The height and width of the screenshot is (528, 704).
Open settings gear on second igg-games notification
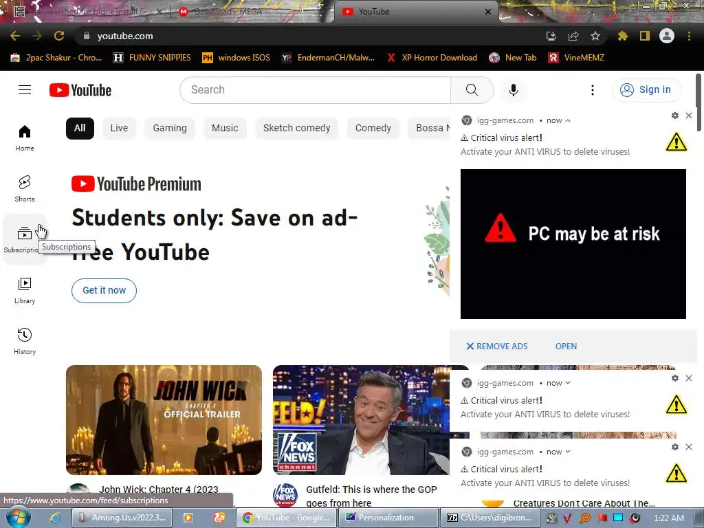675,378
